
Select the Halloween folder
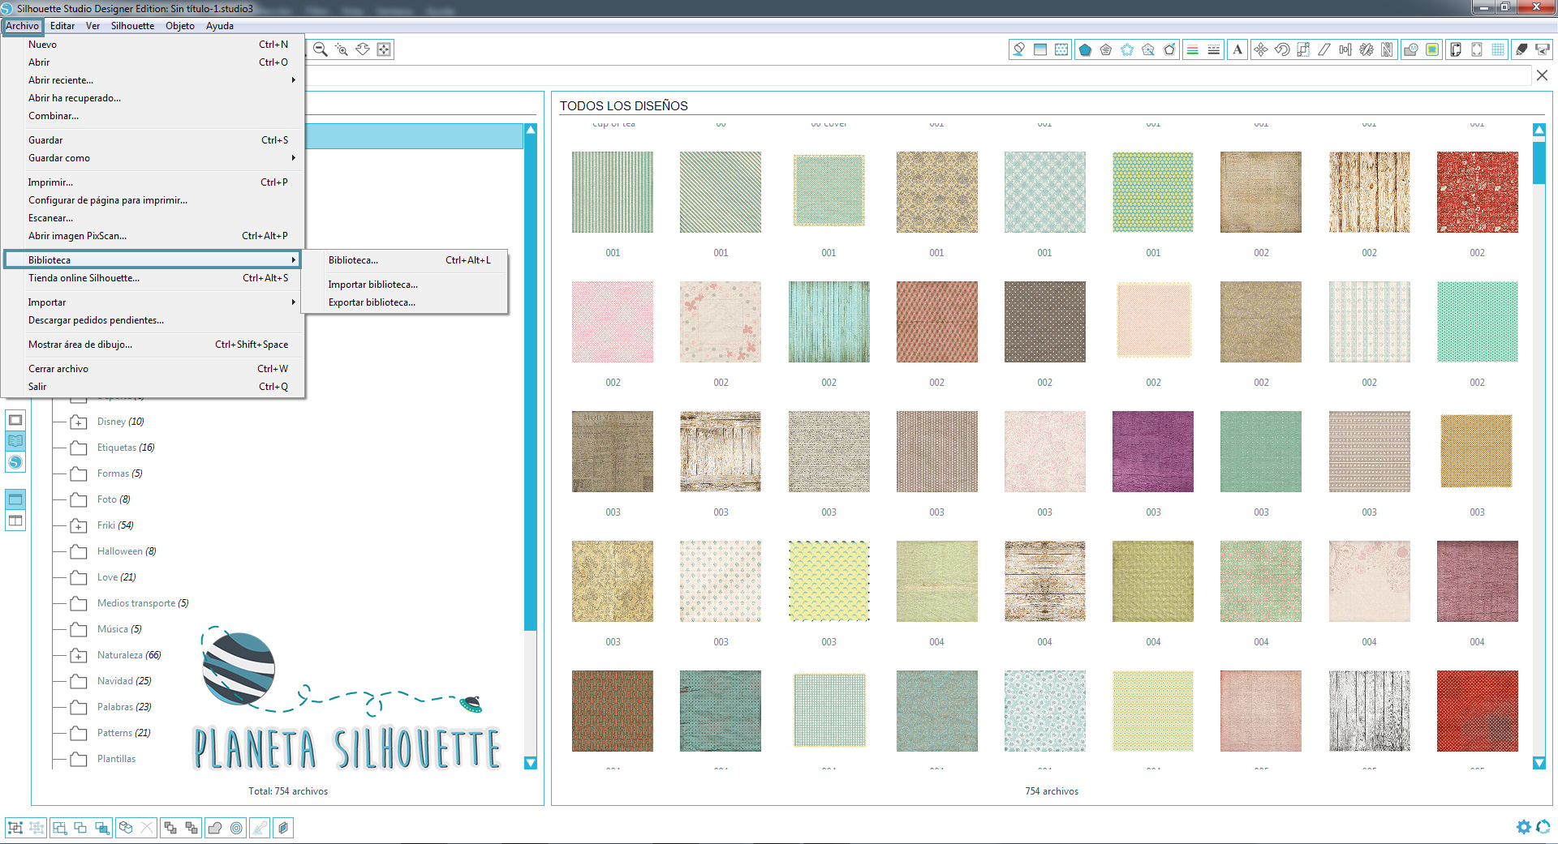127,551
